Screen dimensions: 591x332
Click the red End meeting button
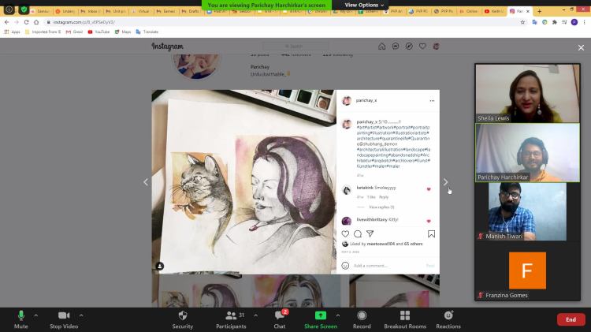pyautogui.click(x=571, y=319)
